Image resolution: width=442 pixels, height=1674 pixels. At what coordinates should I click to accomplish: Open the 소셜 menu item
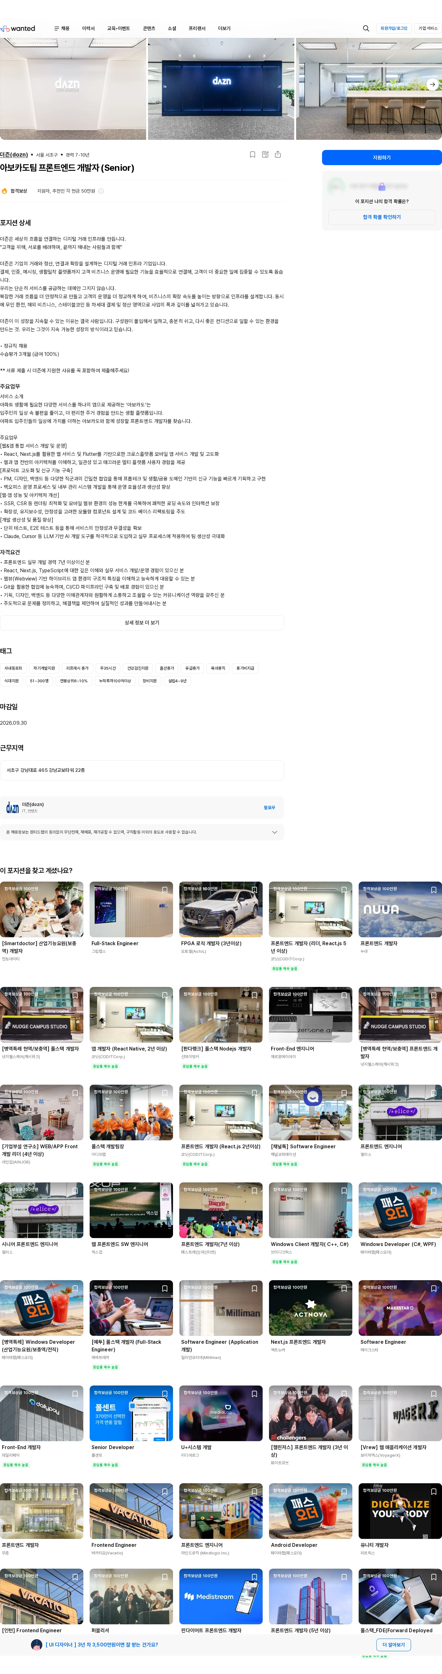click(x=172, y=28)
